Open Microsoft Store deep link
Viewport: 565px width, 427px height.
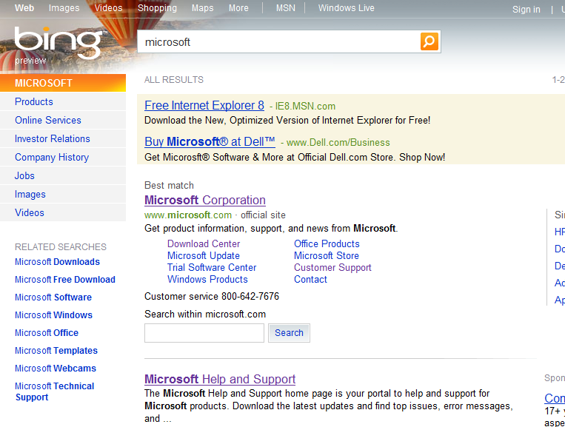coord(327,255)
